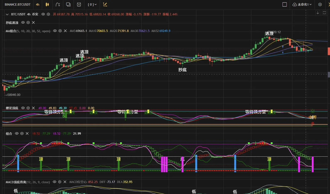Activate the orange drawing tools icon
This screenshot has width=330, height=194.
coord(105,4)
